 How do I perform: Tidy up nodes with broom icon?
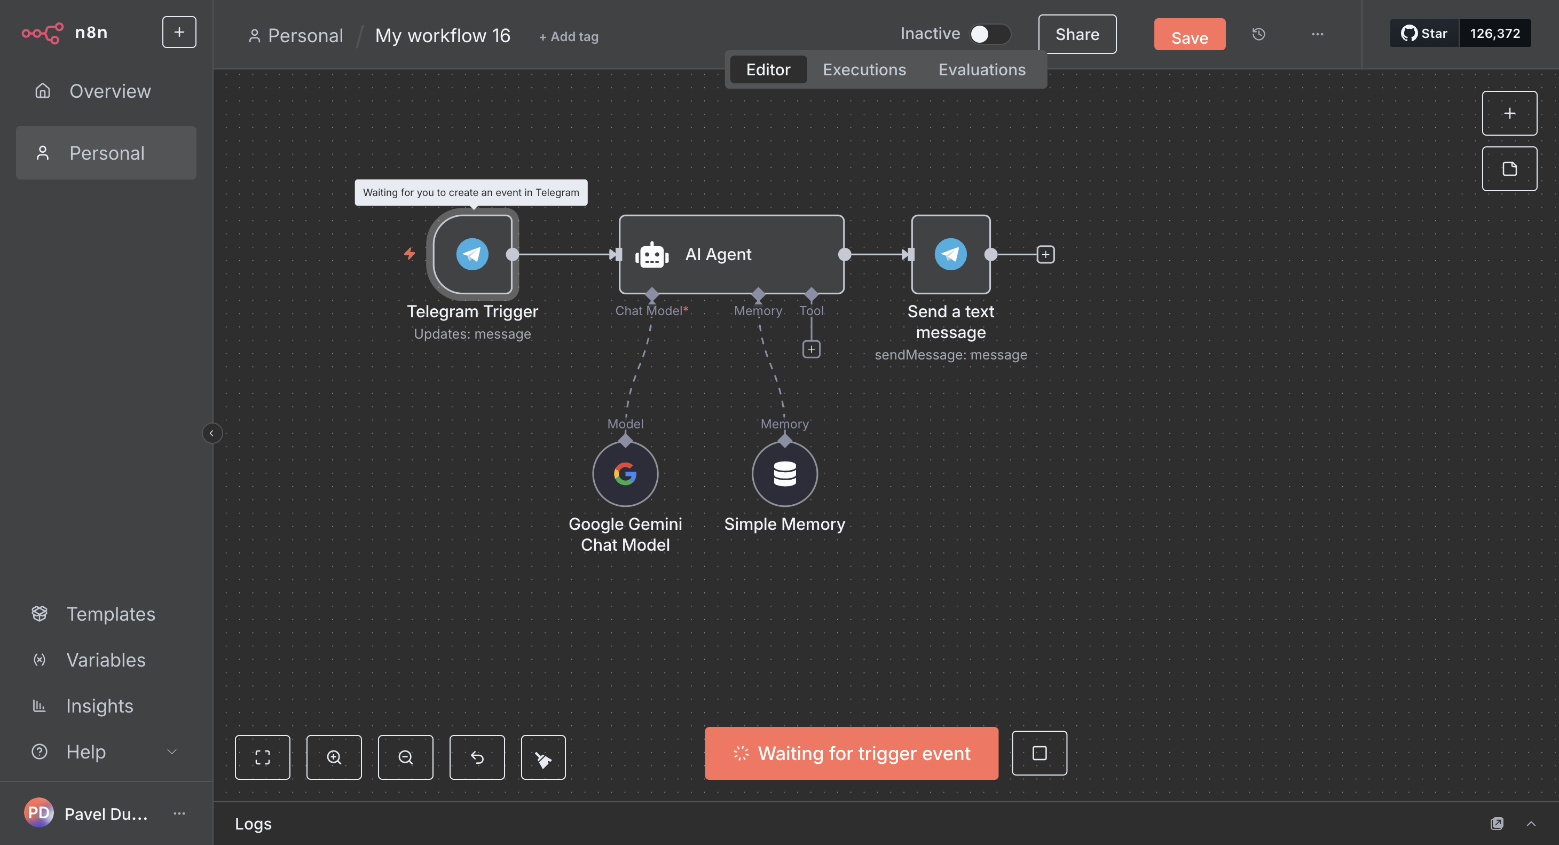click(x=543, y=757)
